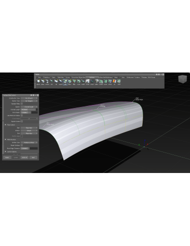190x246 pixels.
Task: Click the Form Factor value field
Action: (24, 112)
